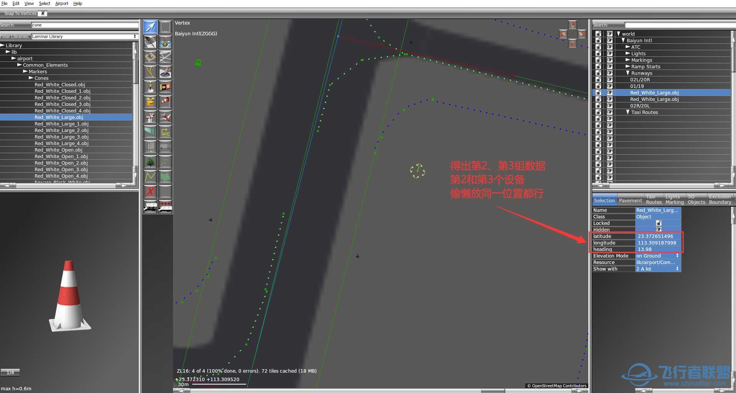This screenshot has width=736, height=393.
Task: Choose the Runway tool
Action: [150, 42]
